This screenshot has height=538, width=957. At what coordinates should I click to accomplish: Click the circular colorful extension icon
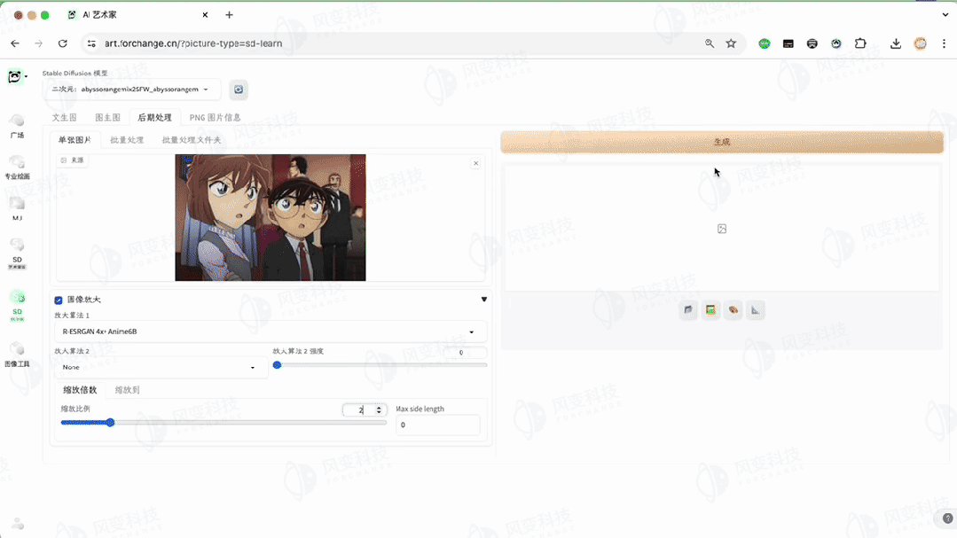[x=836, y=43]
